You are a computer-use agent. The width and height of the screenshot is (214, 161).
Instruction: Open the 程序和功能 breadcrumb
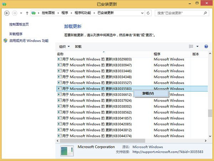[83, 13]
